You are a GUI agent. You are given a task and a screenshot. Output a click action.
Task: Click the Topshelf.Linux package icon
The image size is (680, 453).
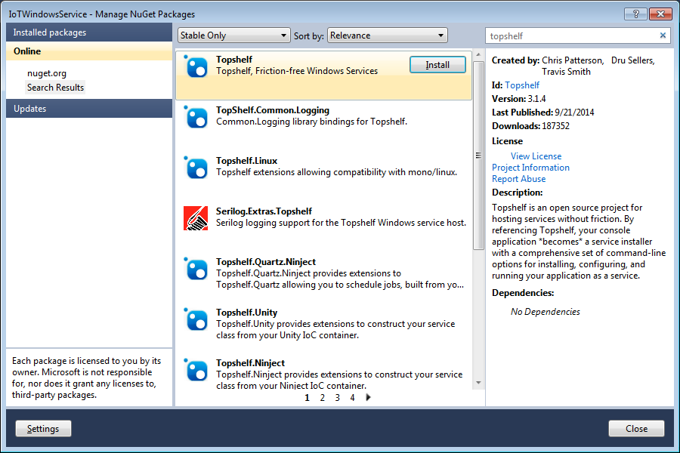point(196,168)
